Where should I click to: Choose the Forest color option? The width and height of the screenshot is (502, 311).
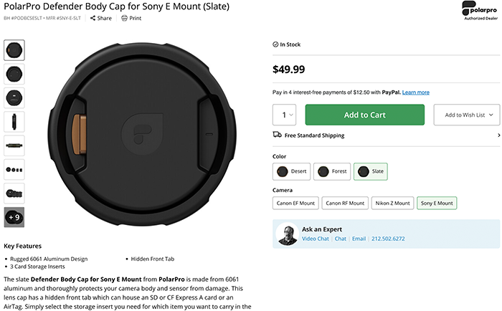(x=332, y=171)
